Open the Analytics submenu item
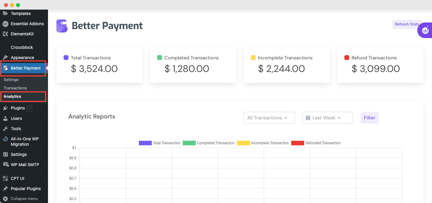This screenshot has height=203, width=432. [x=12, y=97]
